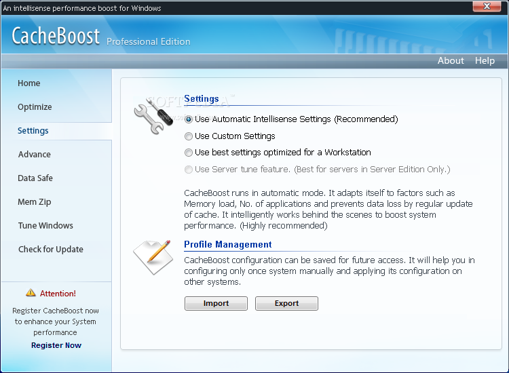Click the CacheBoost logo title
Image resolution: width=509 pixels, height=373 pixels.
[56, 36]
